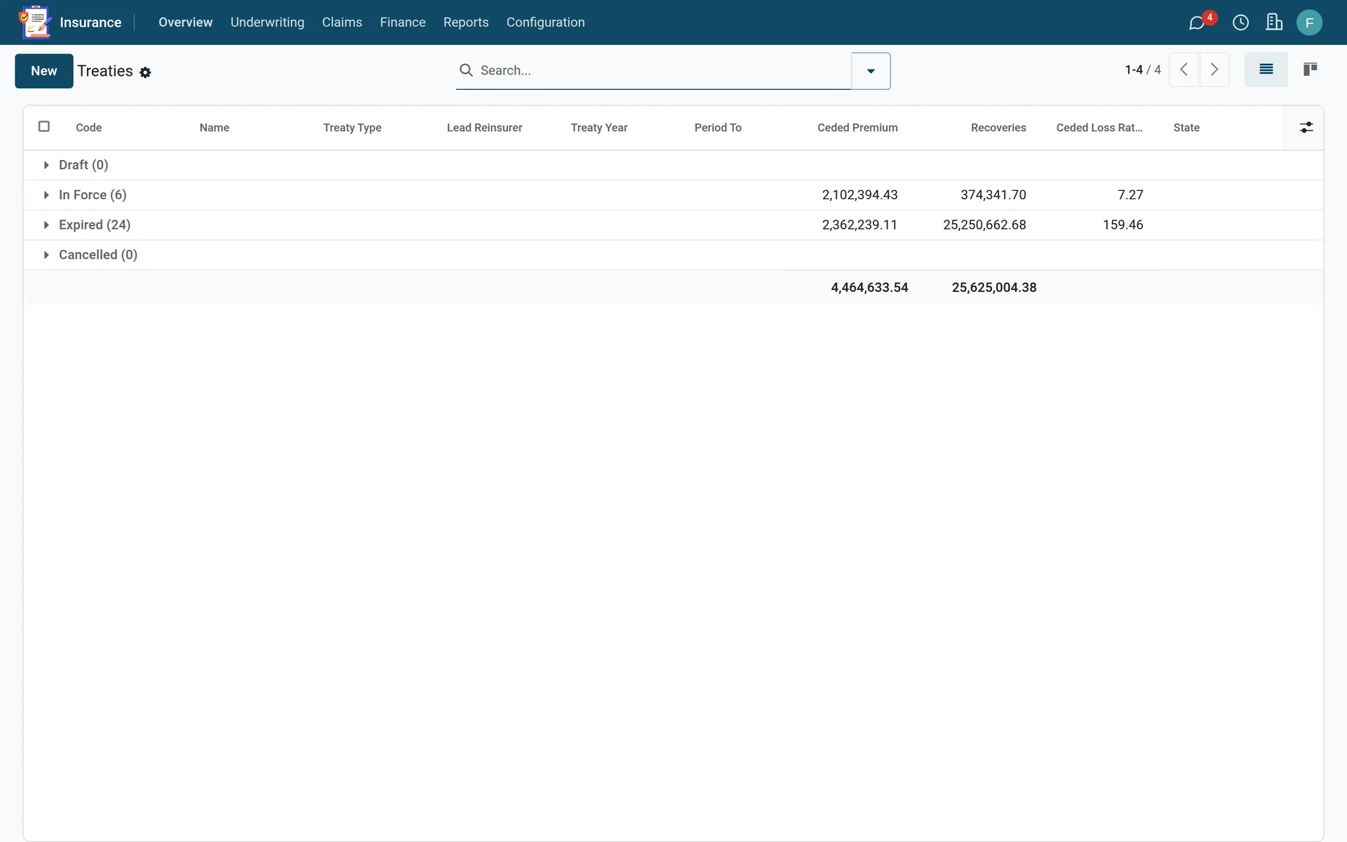Image resolution: width=1347 pixels, height=842 pixels.
Task: Open the Underwriting menu
Action: tap(267, 22)
